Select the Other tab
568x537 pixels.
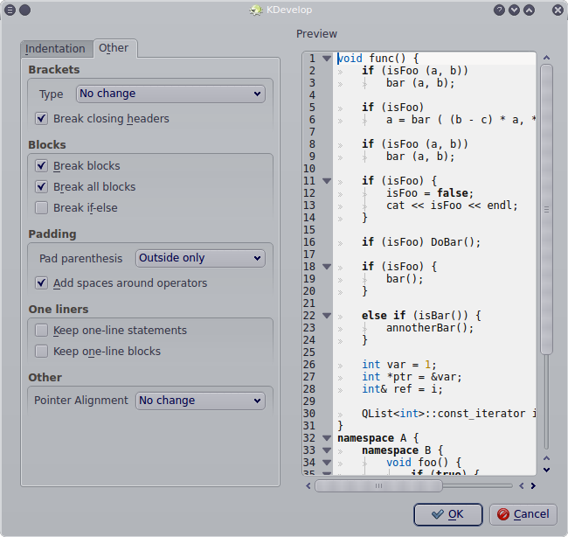(115, 48)
